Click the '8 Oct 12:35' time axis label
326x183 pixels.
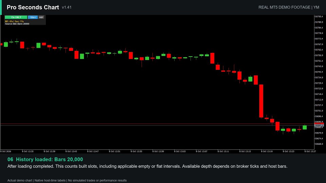(28, 151)
